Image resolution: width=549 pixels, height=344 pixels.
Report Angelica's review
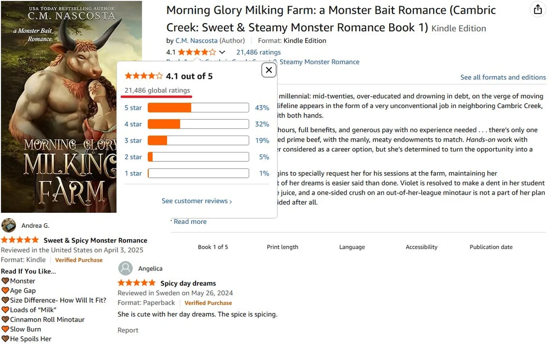[x=128, y=330]
